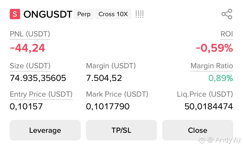This screenshot has height=147, width=243.
Task: Click the red S short badge
Action: 15,14
